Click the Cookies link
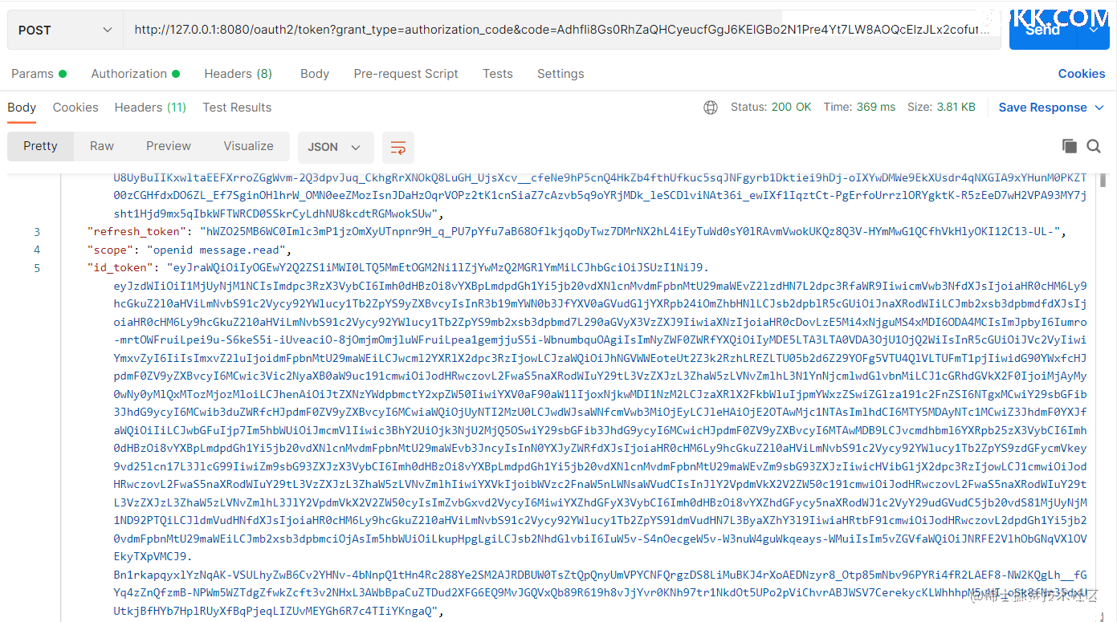The height and width of the screenshot is (622, 1117). pos(1081,74)
